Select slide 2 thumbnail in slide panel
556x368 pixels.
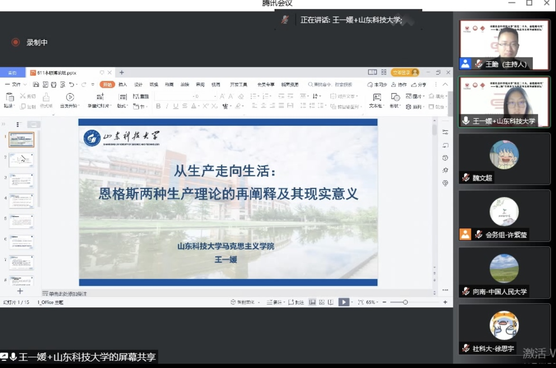click(x=21, y=160)
